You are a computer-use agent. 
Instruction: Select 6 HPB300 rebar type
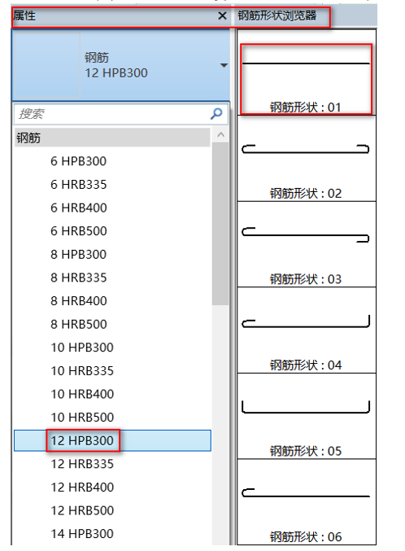(78, 161)
